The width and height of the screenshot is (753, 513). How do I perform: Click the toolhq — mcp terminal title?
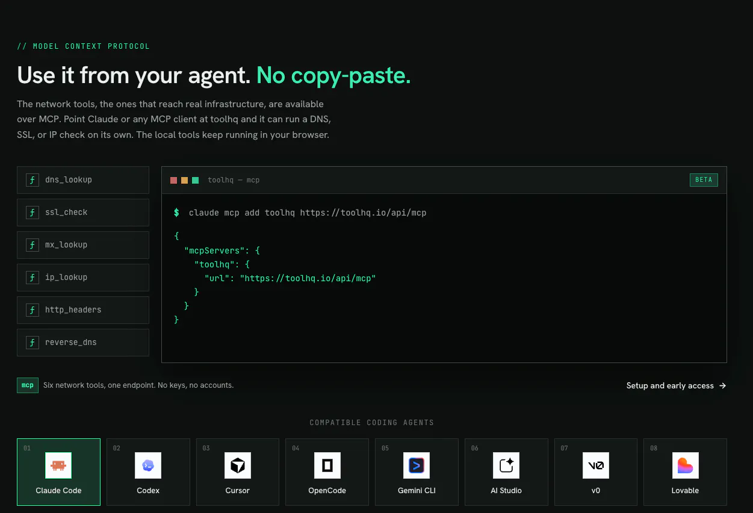coord(234,180)
